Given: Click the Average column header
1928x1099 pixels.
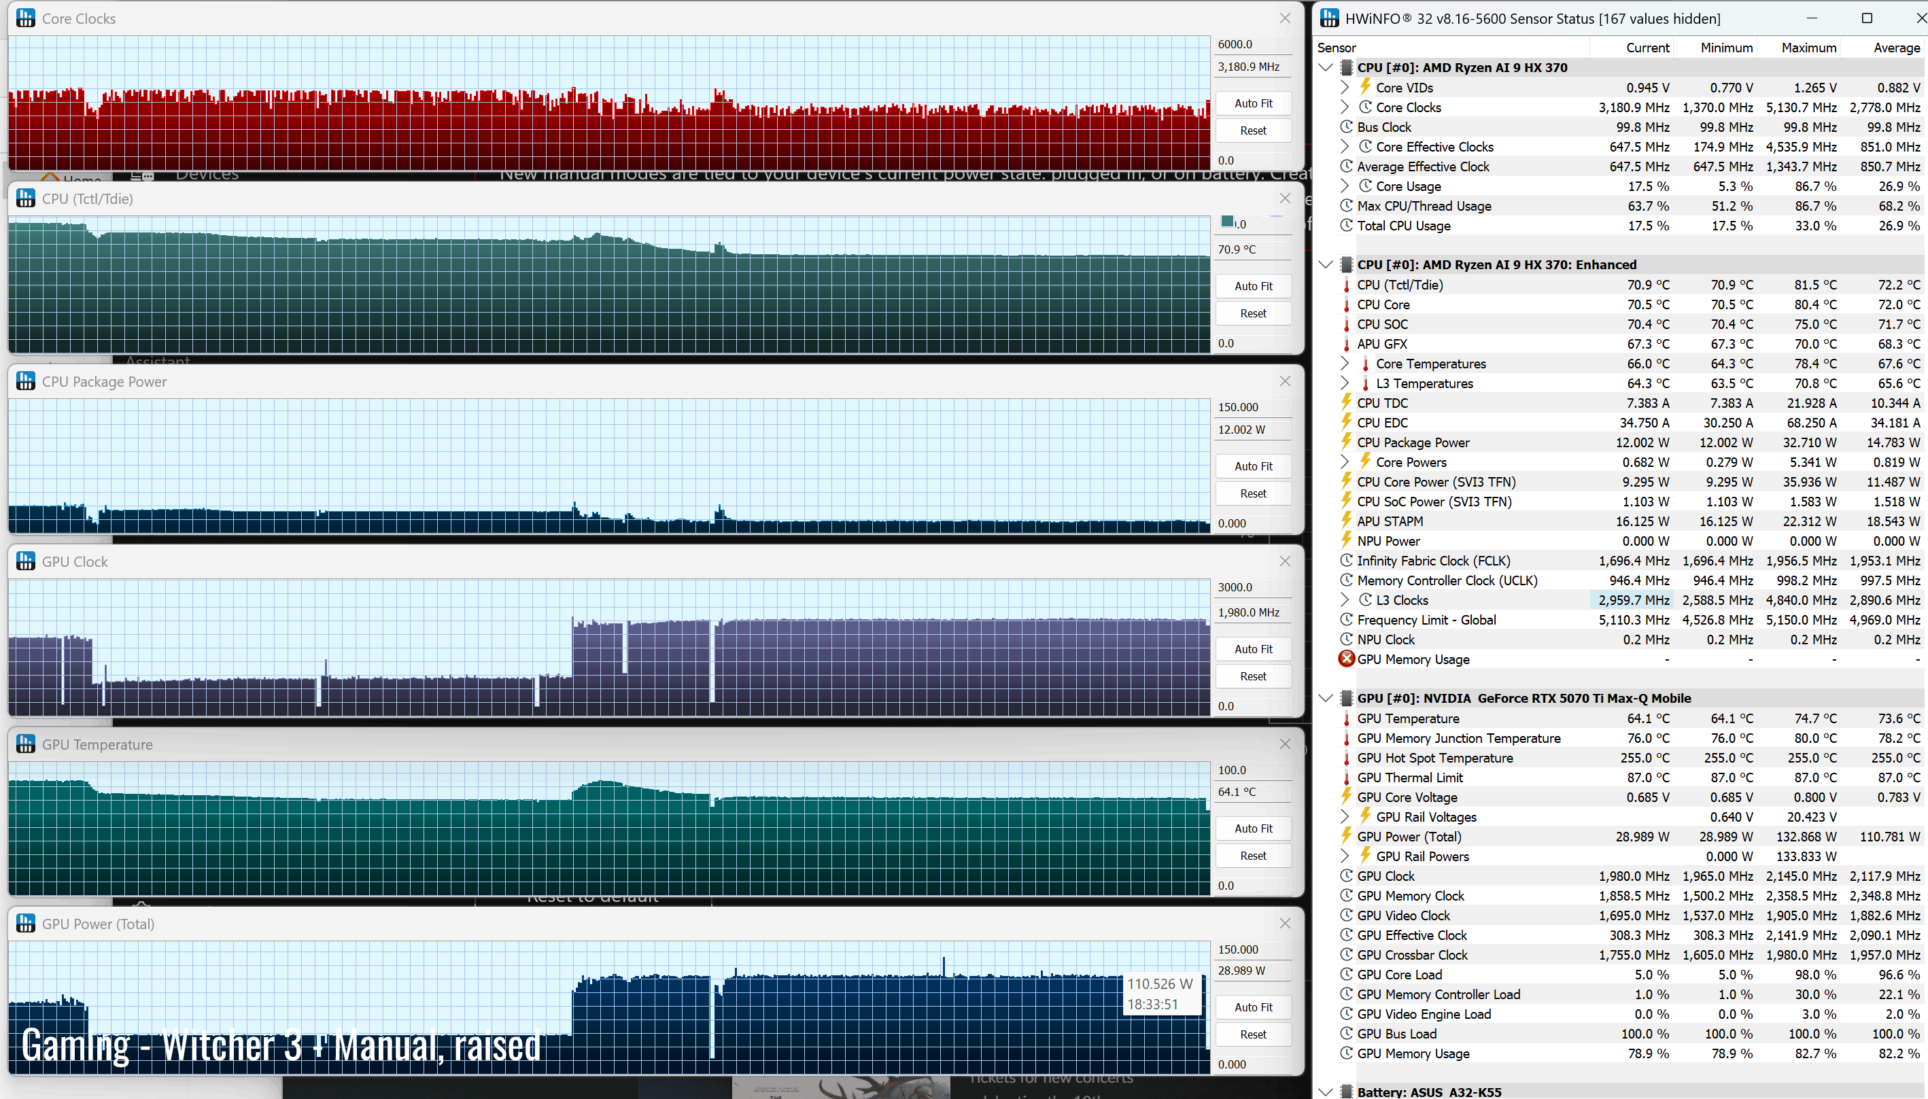Looking at the screenshot, I should [x=1883, y=48].
